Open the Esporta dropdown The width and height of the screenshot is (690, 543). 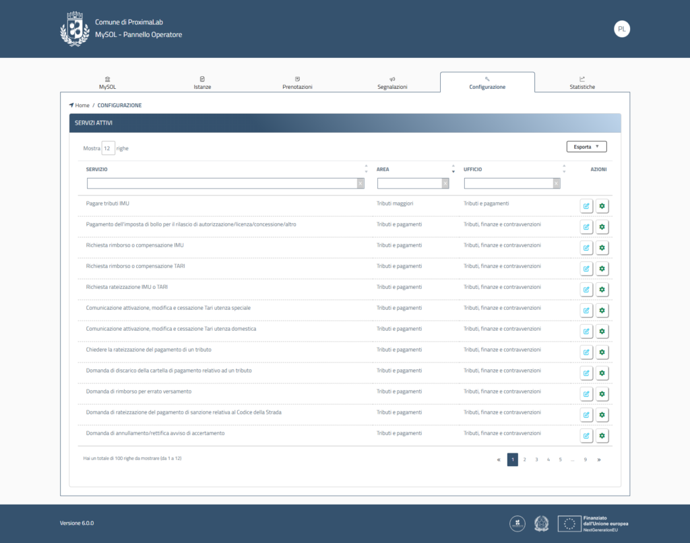click(x=586, y=146)
